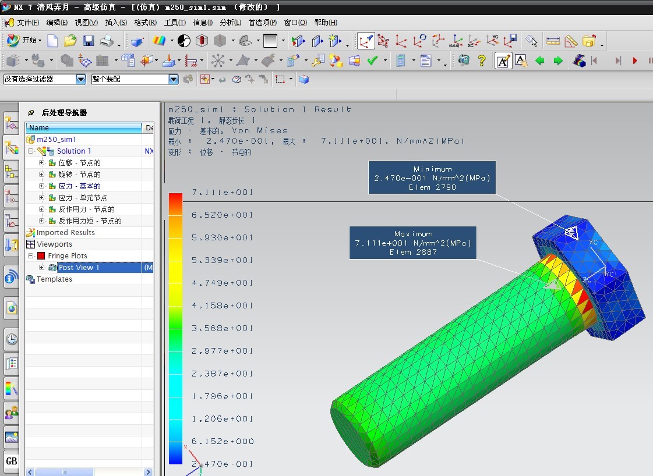Open the 分析(L) menu

[x=230, y=23]
